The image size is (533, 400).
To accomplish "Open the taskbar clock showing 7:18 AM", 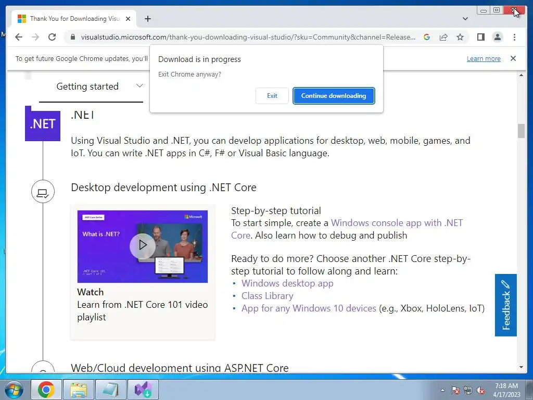I will [x=506, y=390].
